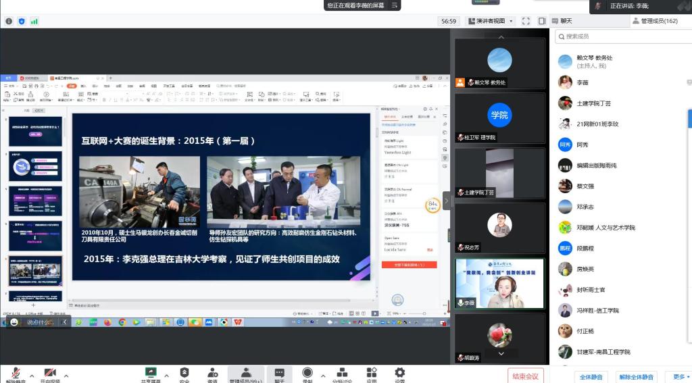Turn on the camera (开启视频)
The height and width of the screenshot is (383, 692).
tap(49, 374)
